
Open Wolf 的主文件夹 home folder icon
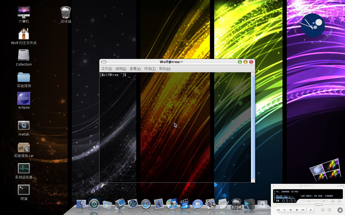pyautogui.click(x=24, y=34)
